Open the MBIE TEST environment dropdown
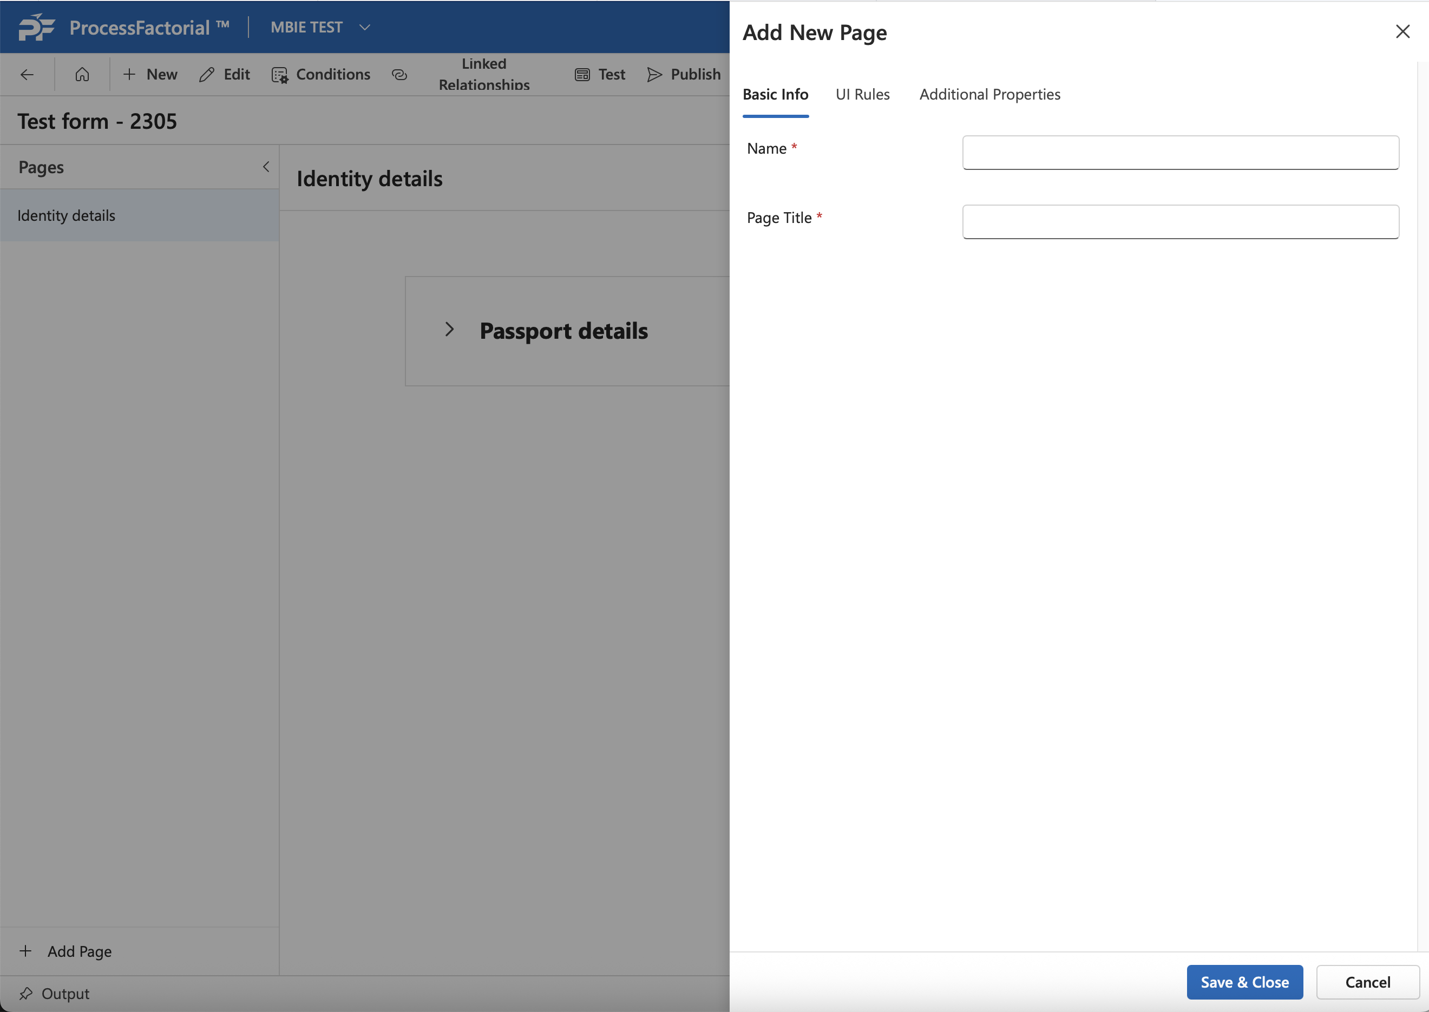1429x1012 pixels. click(365, 28)
